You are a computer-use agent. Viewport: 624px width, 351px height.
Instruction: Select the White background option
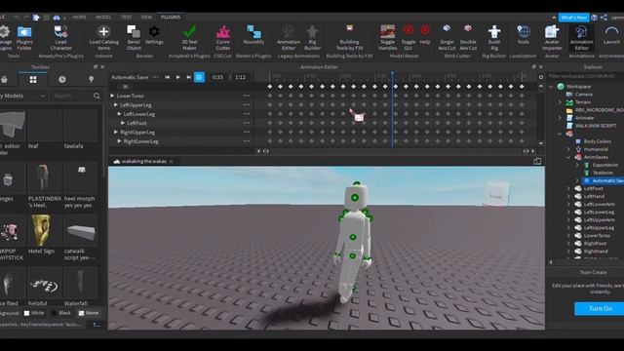tap(34, 313)
